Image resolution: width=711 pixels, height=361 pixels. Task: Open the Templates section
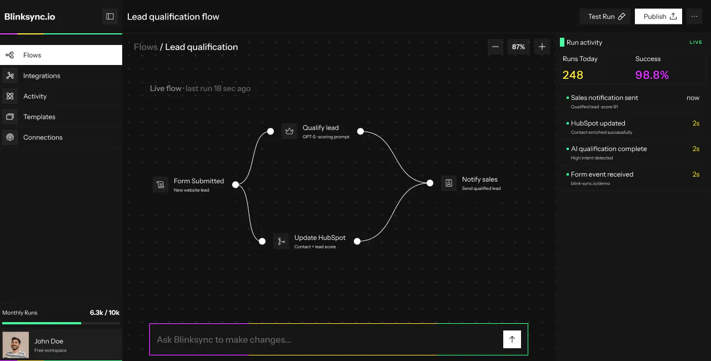click(x=61, y=117)
